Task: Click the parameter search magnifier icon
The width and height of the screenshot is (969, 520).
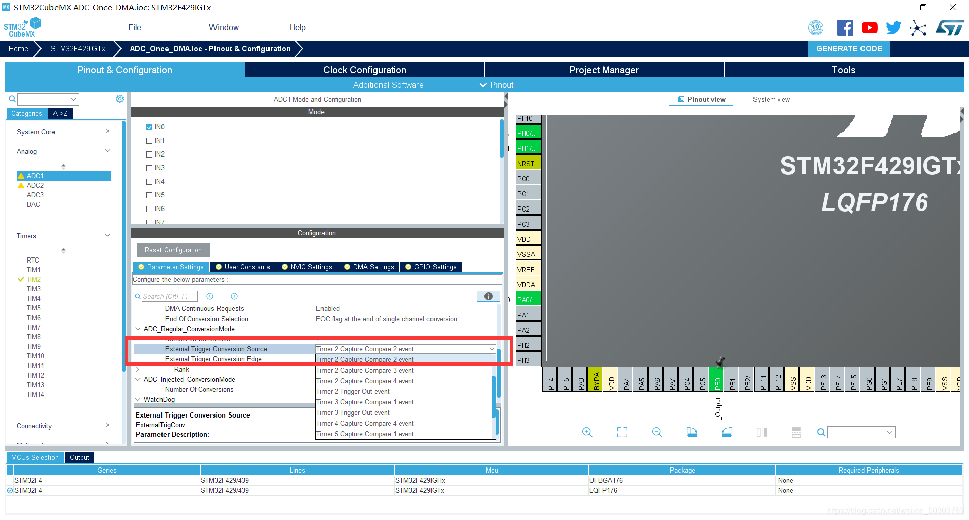Action: pyautogui.click(x=138, y=296)
